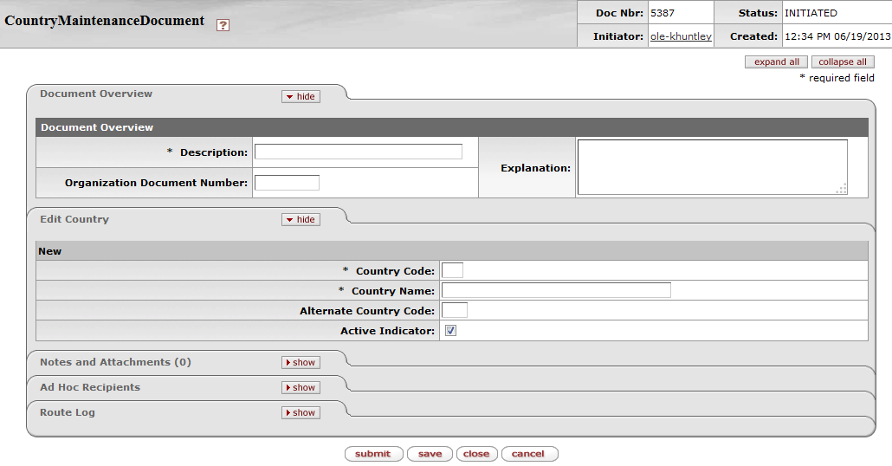Viewport: 892px width, 466px height.
Task: Click the close button at the bottom
Action: pyautogui.click(x=475, y=454)
